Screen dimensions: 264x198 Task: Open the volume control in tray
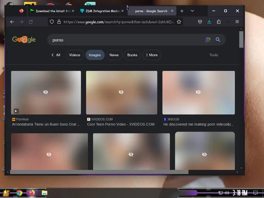(x=227, y=193)
